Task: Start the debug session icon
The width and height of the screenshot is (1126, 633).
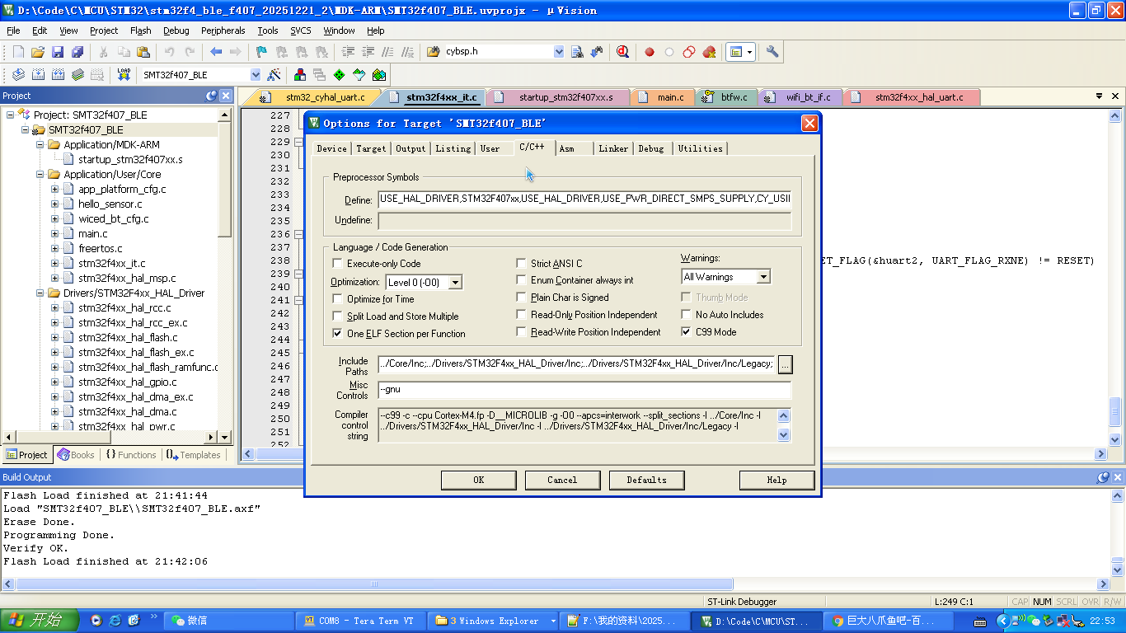Action: tap(622, 52)
